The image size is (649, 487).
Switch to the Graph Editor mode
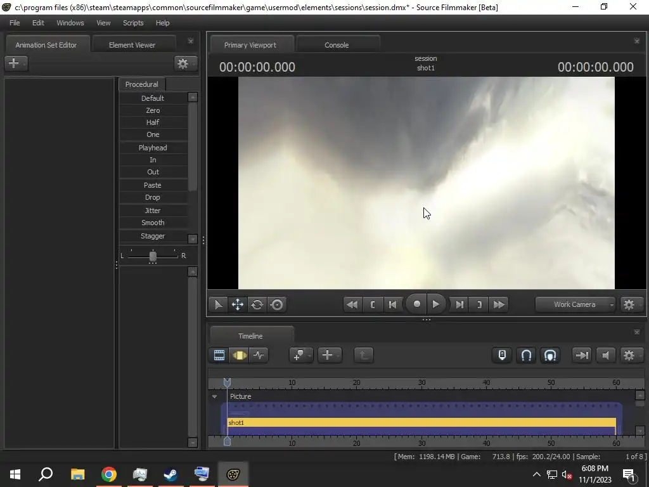259,355
